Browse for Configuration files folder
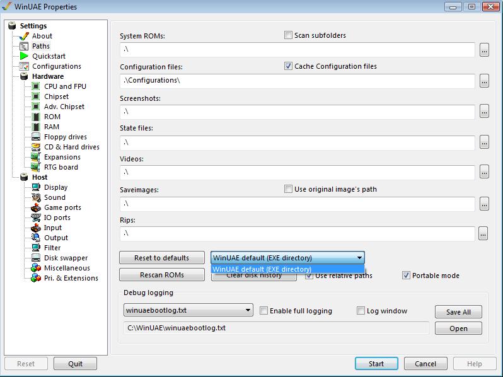This screenshot has height=377, width=503. click(484, 81)
